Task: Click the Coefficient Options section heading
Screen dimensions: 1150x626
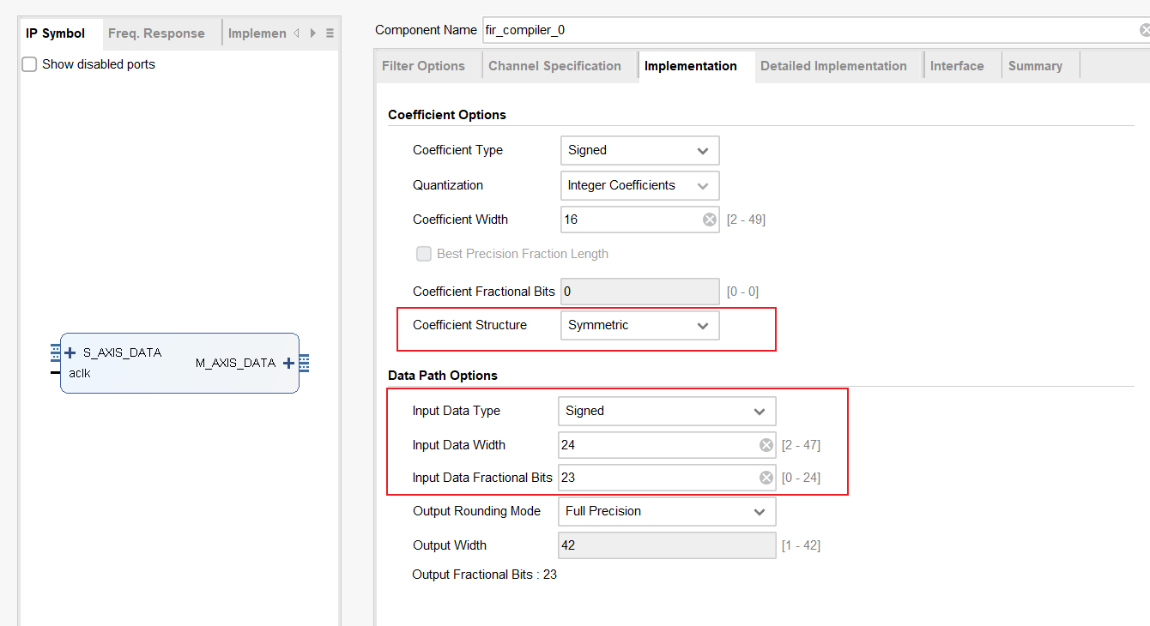Action: [447, 115]
